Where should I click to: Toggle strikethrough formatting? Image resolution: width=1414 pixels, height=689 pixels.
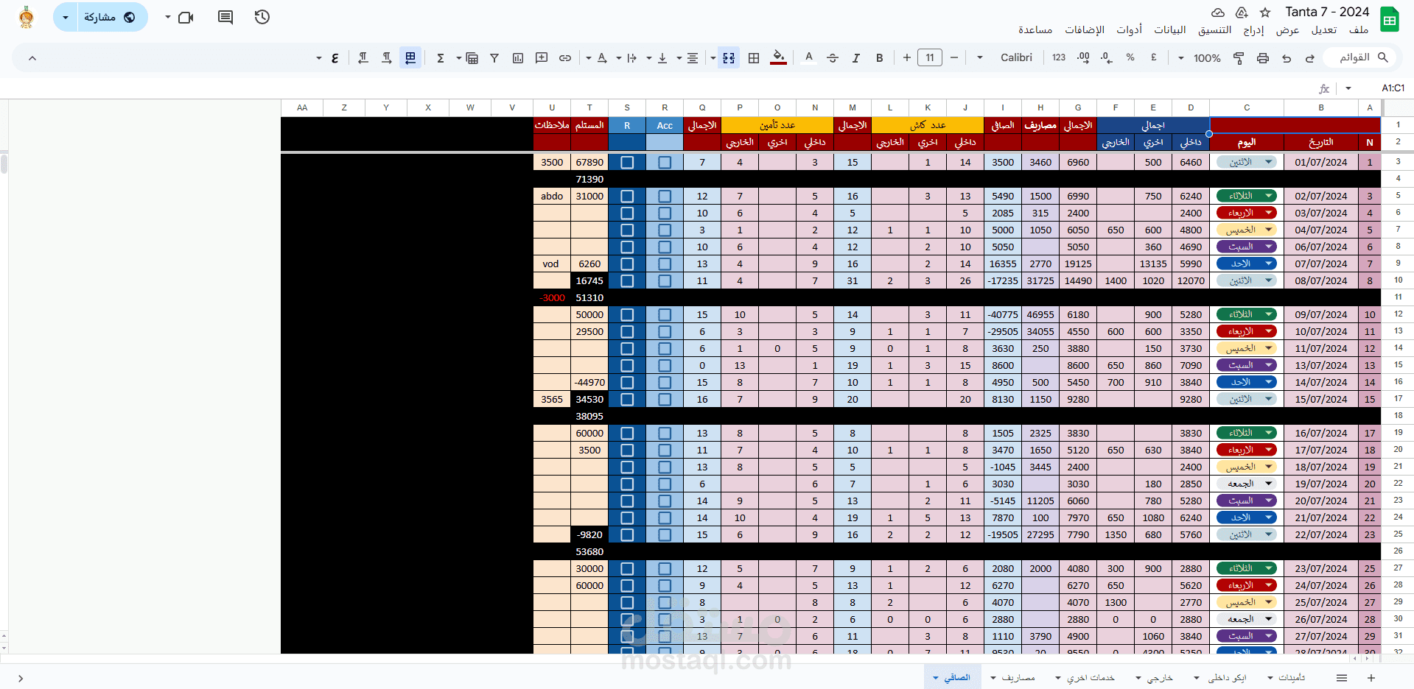[833, 57]
